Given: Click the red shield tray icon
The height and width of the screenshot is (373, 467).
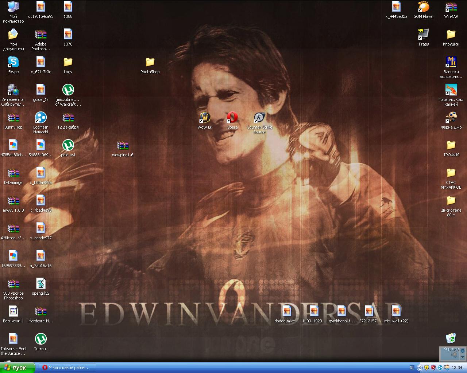Looking at the screenshot, I should tap(433, 368).
